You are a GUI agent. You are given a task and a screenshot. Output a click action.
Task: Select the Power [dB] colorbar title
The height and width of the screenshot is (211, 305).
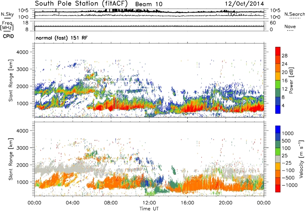[291, 80]
